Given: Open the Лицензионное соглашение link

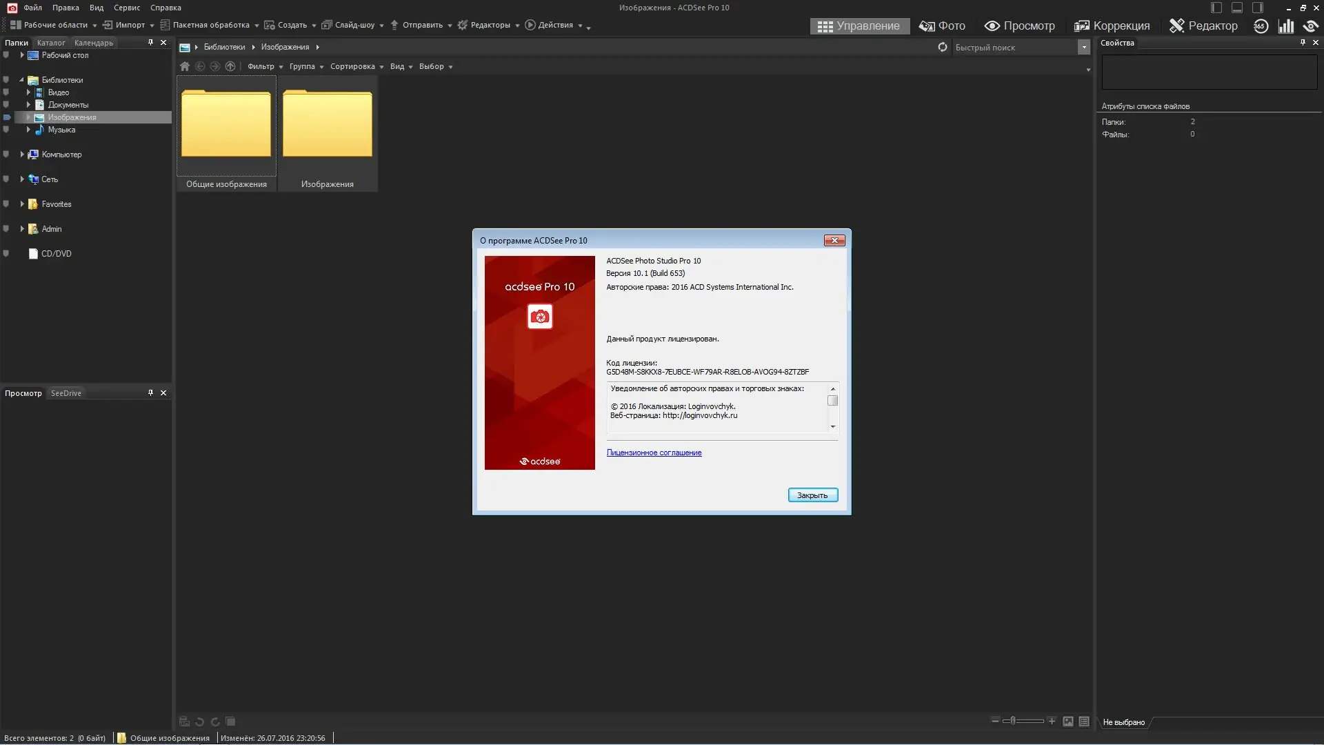Looking at the screenshot, I should 654,453.
